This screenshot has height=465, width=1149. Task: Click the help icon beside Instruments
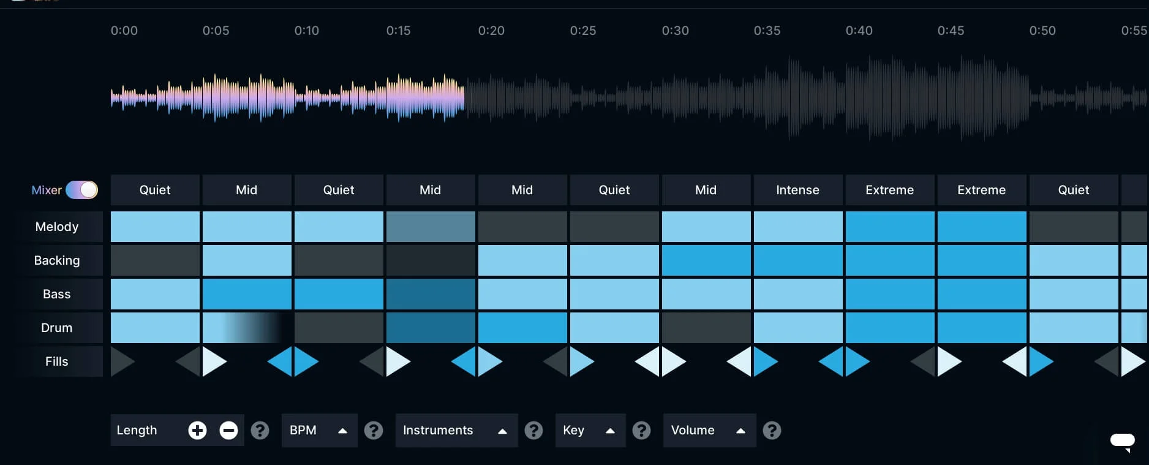533,431
